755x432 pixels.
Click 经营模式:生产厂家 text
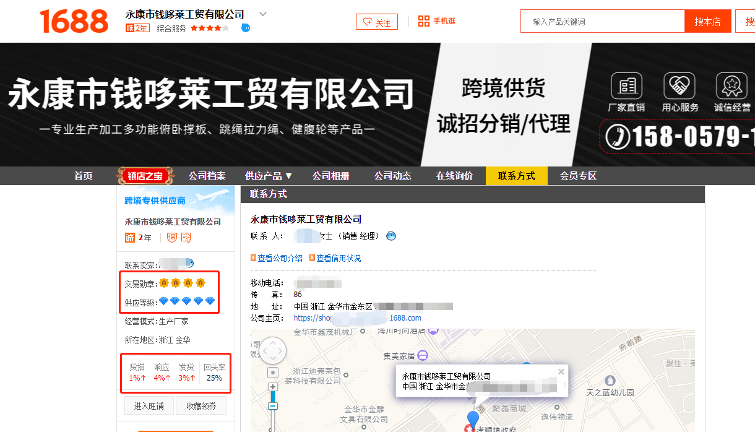coord(157,321)
